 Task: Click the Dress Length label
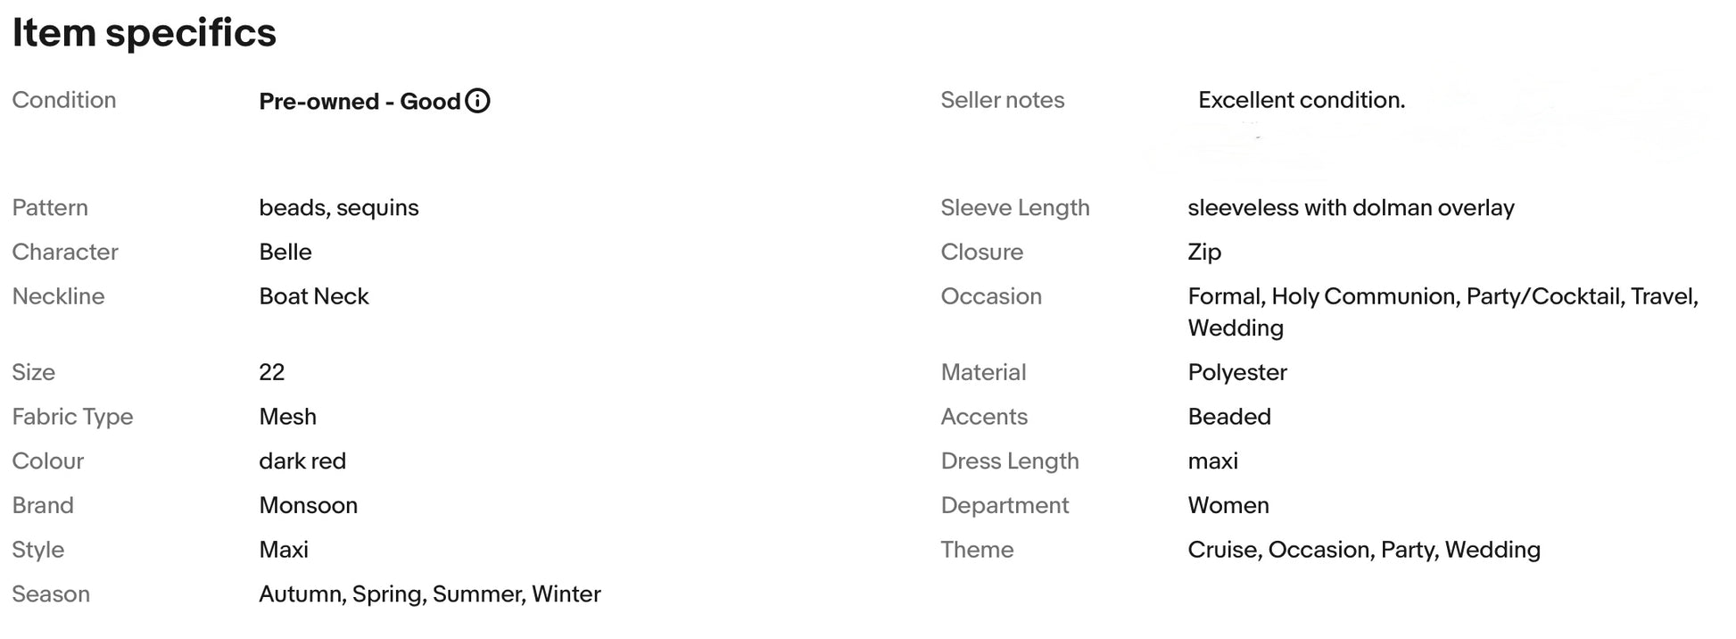point(1009,461)
